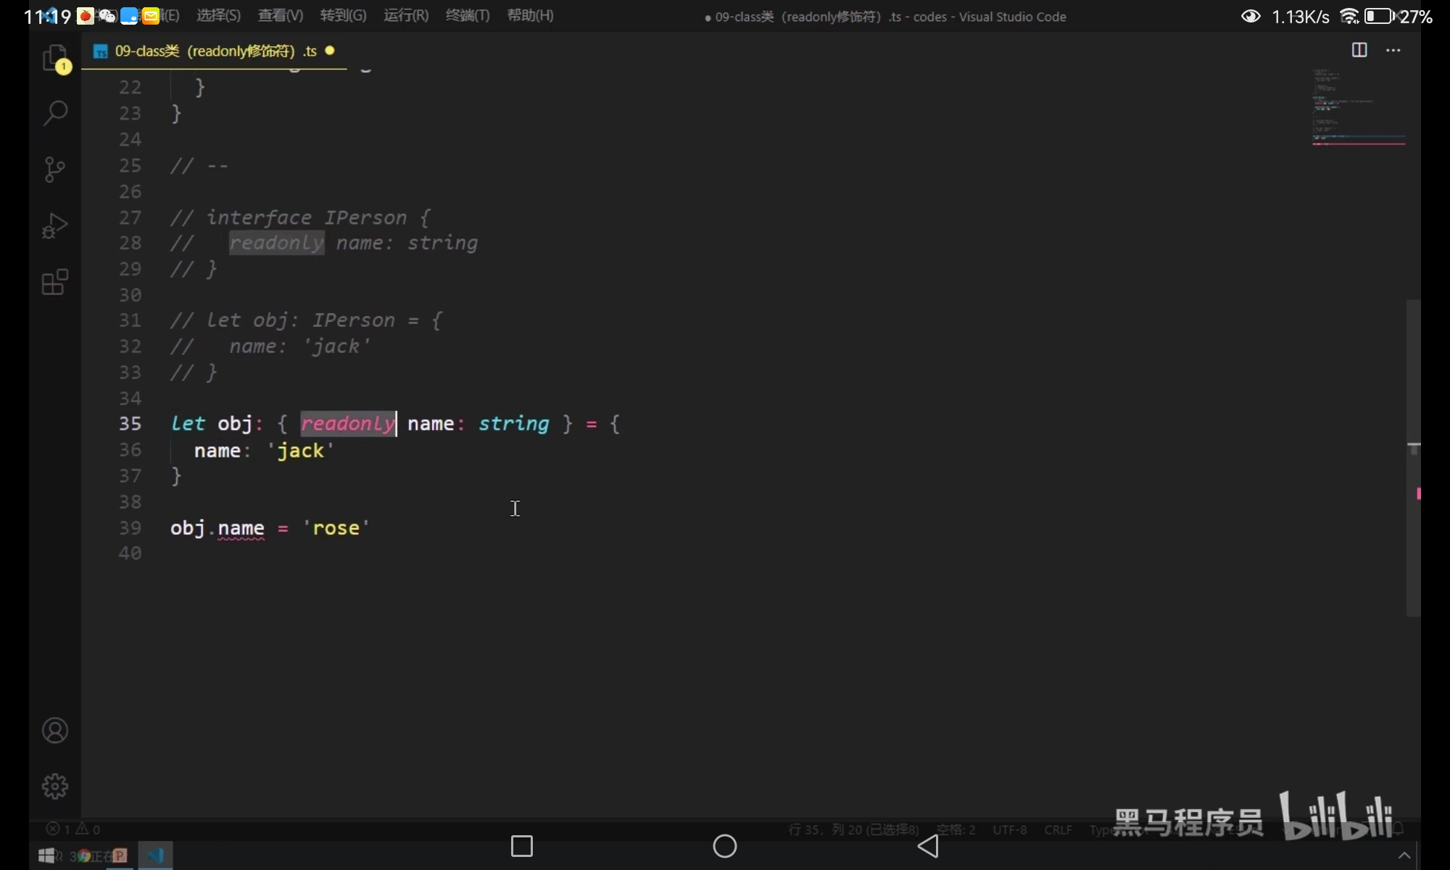Click the errors and warnings status indicator
Viewport: 1450px width, 870px height.
pos(73,829)
